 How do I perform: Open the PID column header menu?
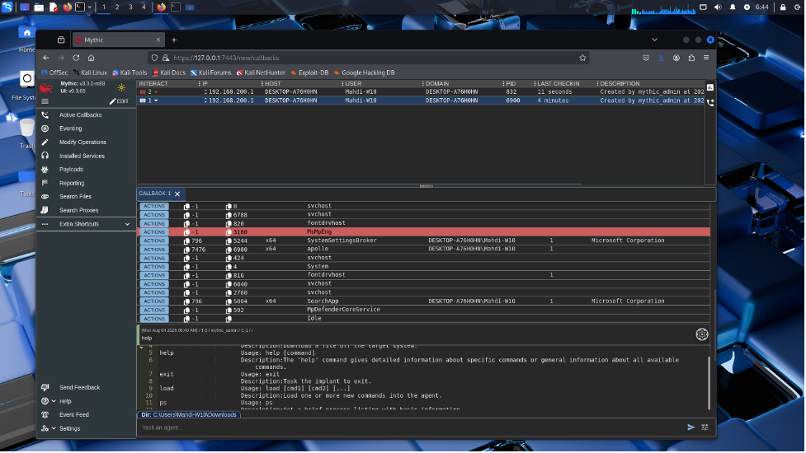coord(504,84)
